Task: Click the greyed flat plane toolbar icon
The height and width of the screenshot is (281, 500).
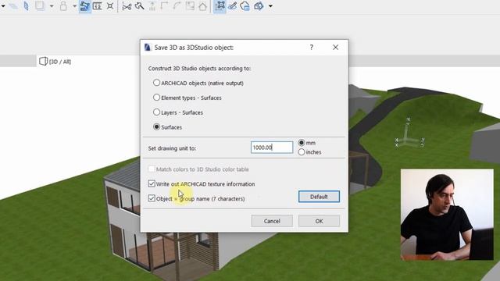Action: [x=13, y=6]
